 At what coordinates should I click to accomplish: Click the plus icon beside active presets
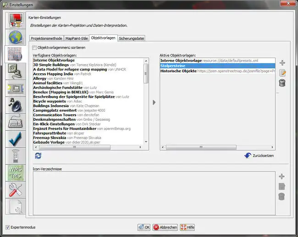[x=282, y=63]
